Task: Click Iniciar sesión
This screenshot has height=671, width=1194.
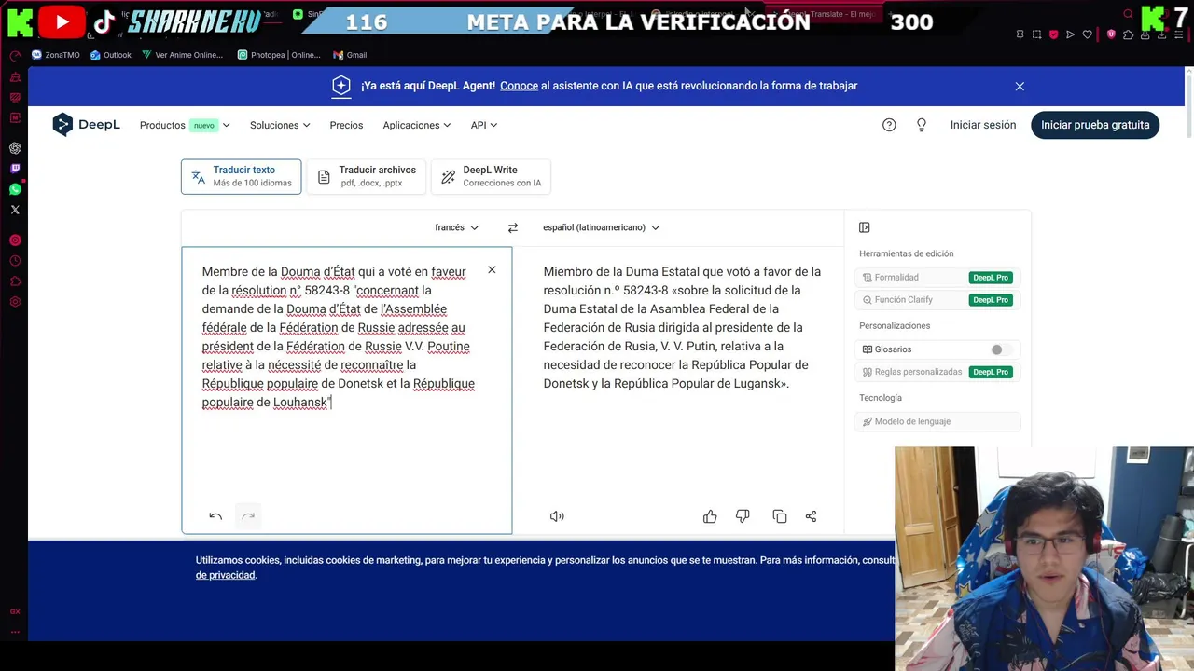Action: (x=983, y=125)
